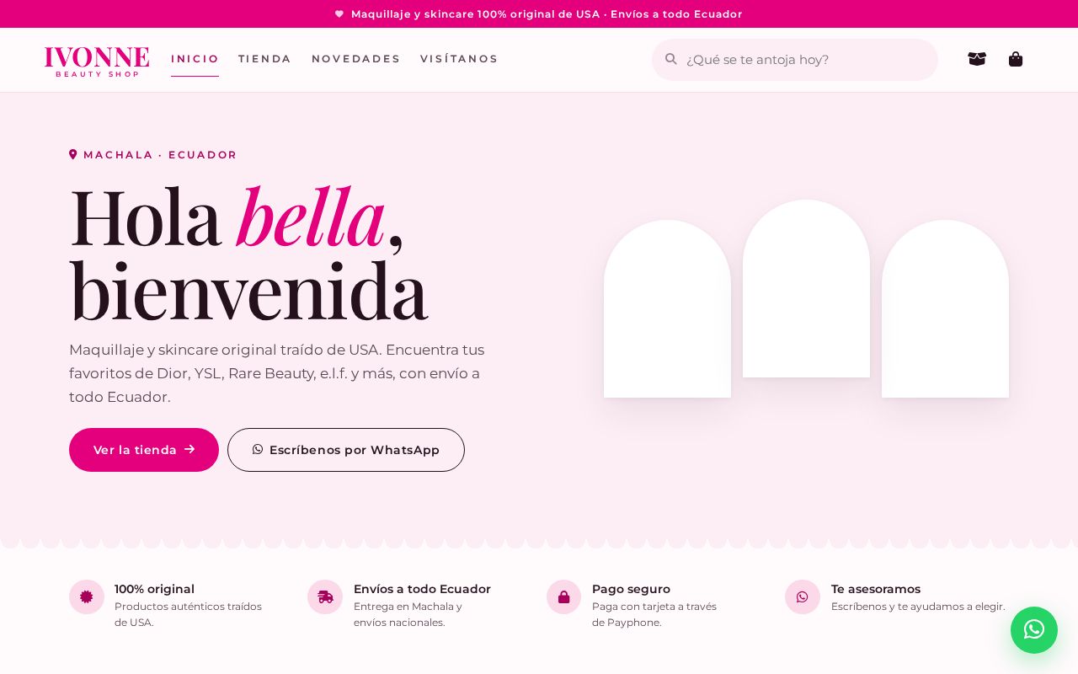
Task: Click the left arch product card
Action: pyautogui.click(x=667, y=308)
